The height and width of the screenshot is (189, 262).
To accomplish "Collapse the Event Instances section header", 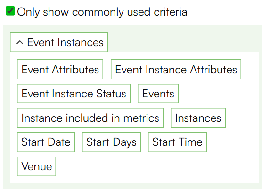I will [x=59, y=42].
